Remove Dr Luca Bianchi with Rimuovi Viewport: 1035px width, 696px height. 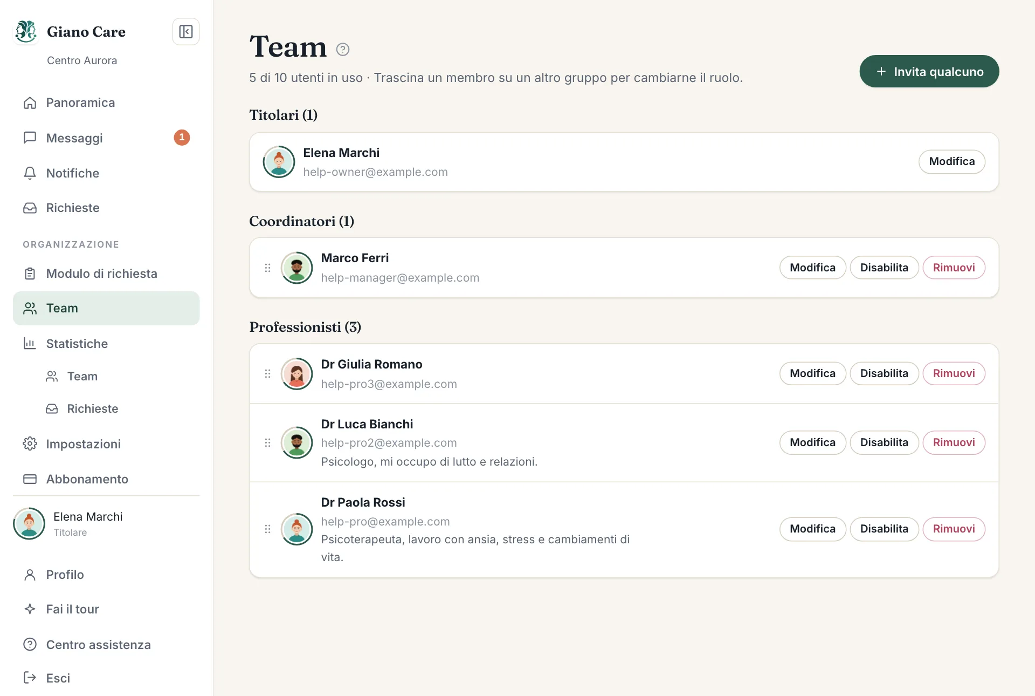click(954, 442)
